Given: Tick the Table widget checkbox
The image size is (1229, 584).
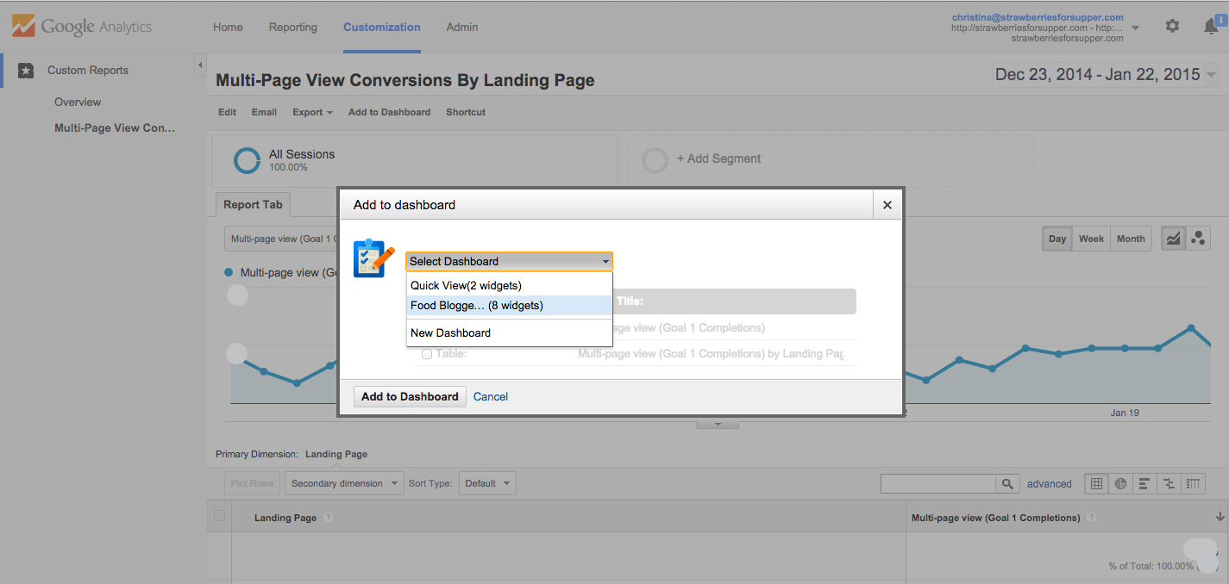Looking at the screenshot, I should click(427, 353).
